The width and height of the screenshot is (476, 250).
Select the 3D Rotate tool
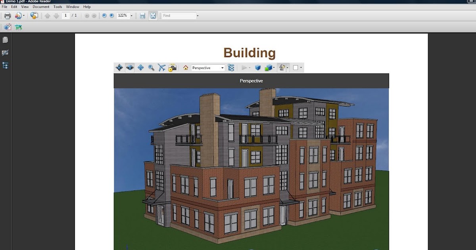(x=119, y=67)
